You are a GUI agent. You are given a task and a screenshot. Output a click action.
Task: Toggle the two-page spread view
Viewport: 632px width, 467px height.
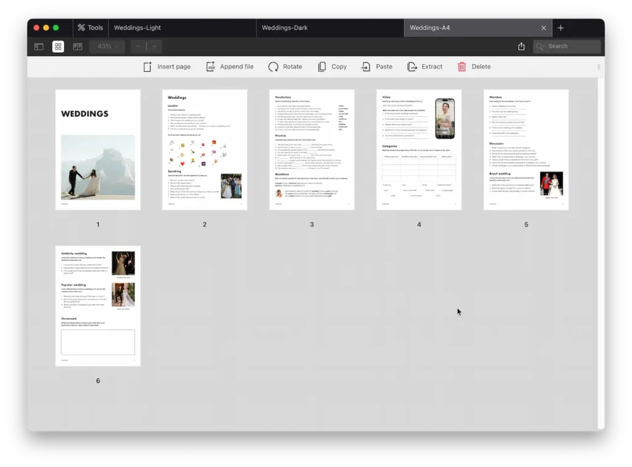coord(78,46)
